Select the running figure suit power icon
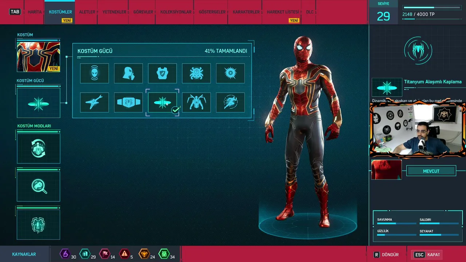466x262 pixels. point(230,103)
